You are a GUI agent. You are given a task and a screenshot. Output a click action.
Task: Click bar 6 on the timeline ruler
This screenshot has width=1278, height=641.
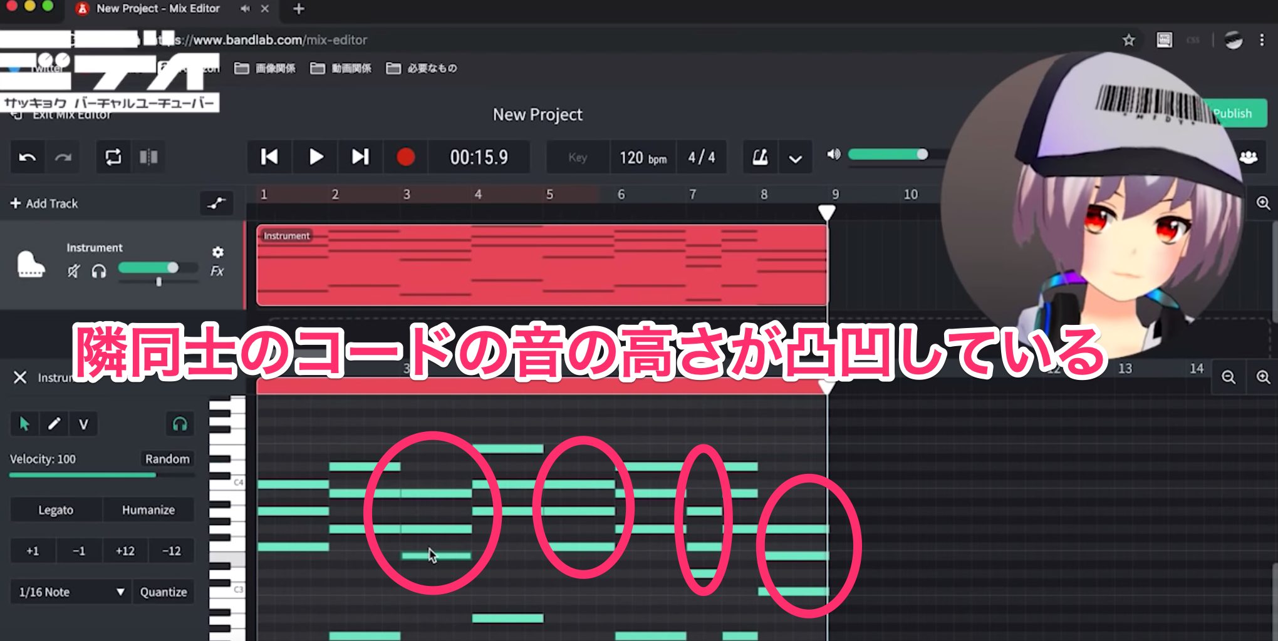point(621,195)
